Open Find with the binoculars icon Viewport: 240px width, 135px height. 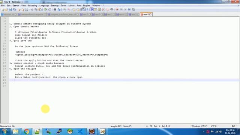coord(55,9)
